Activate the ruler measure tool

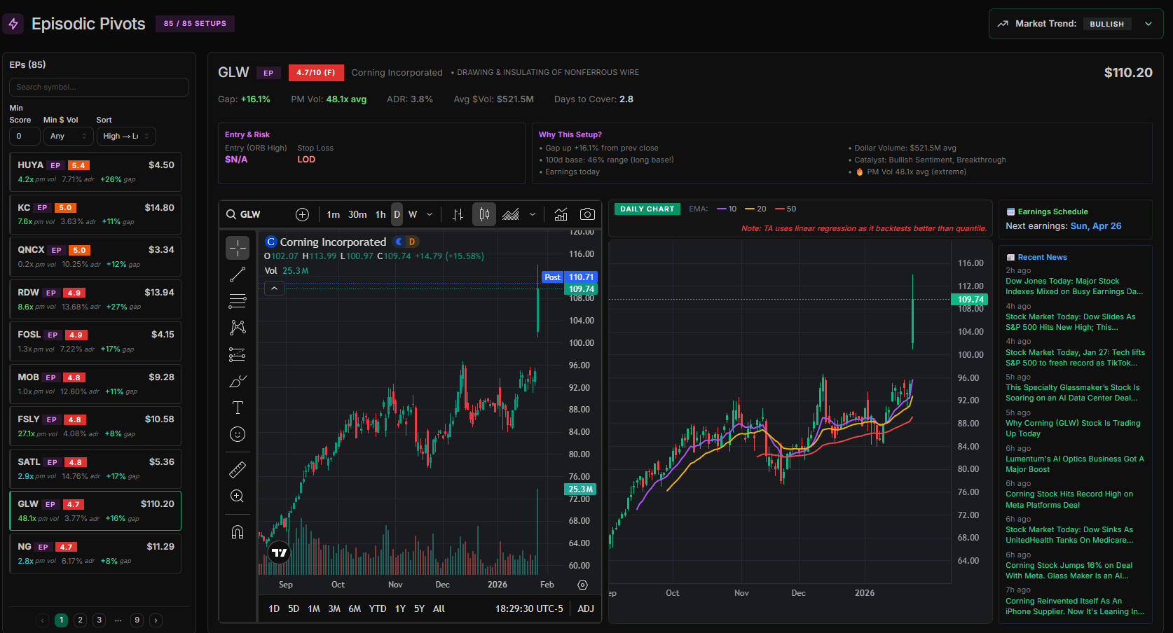(x=238, y=469)
